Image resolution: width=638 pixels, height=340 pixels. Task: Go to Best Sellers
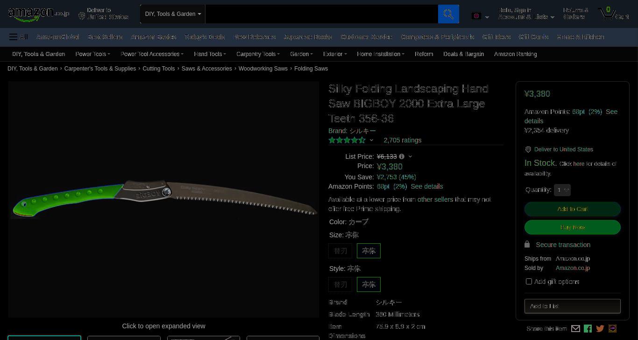click(x=105, y=37)
